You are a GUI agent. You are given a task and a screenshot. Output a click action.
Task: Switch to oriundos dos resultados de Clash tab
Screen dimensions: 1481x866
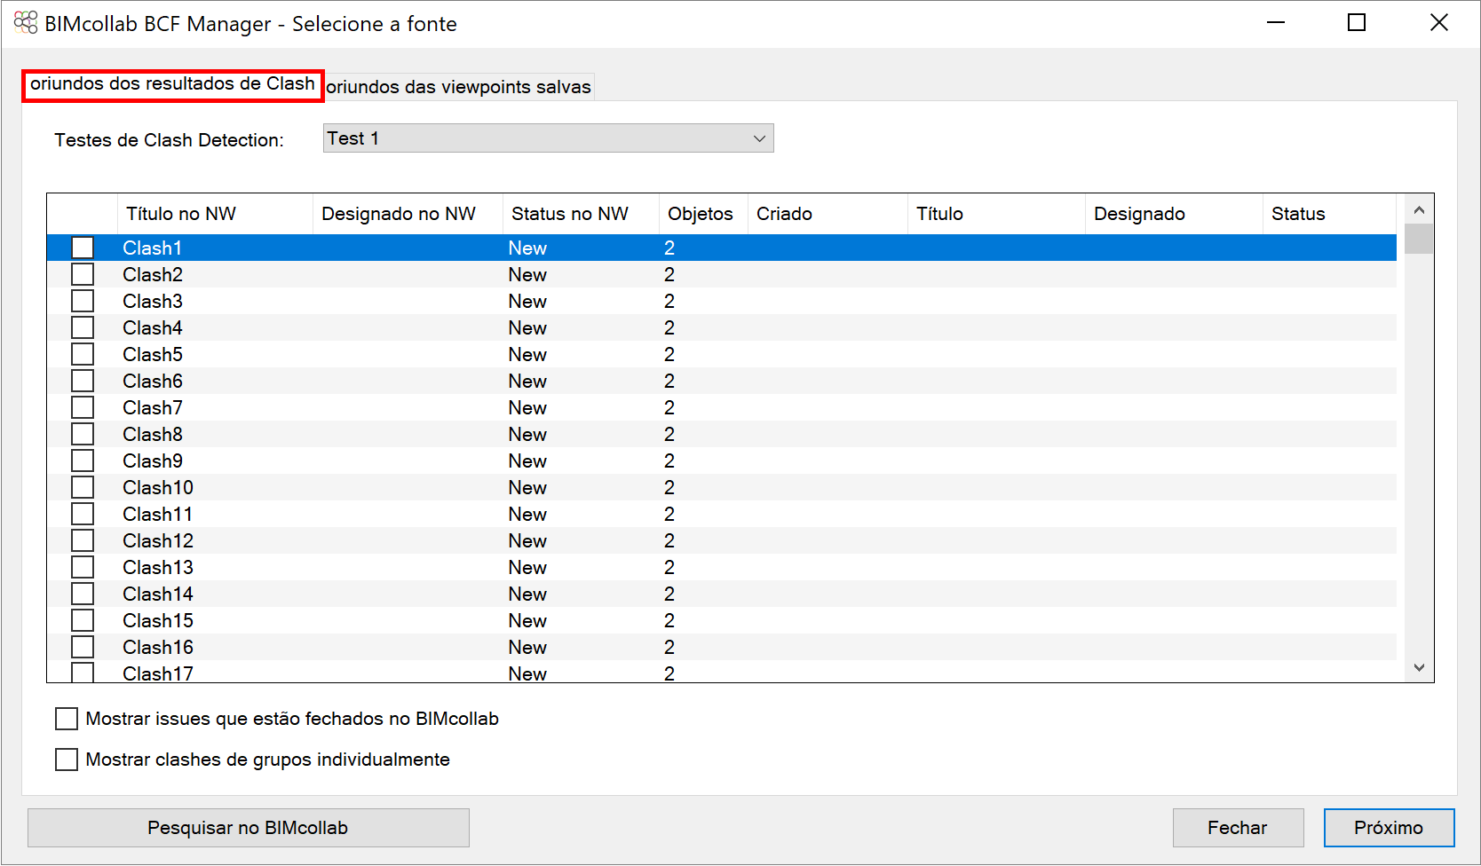pyautogui.click(x=172, y=84)
